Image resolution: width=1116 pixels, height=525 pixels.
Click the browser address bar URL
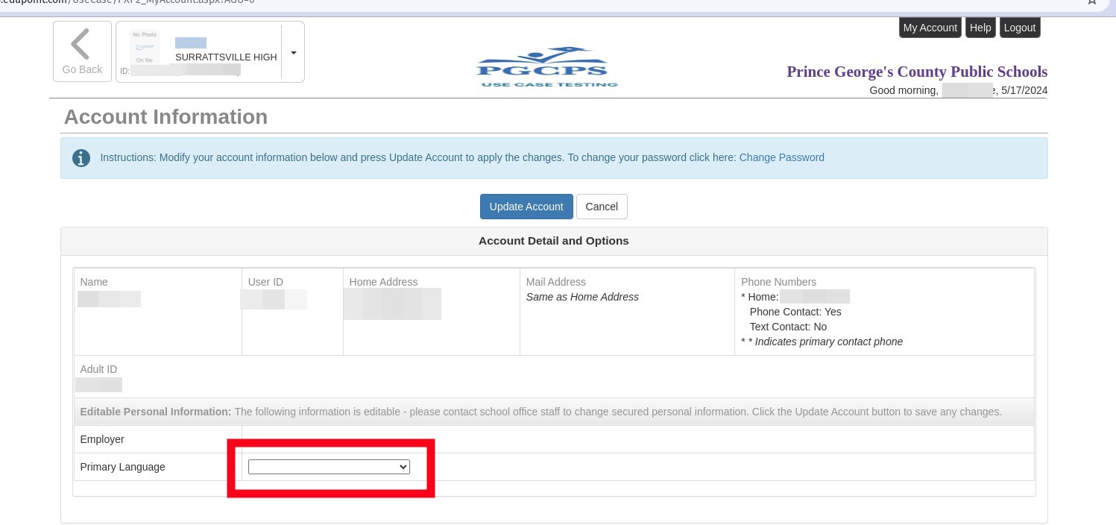click(149, 2)
